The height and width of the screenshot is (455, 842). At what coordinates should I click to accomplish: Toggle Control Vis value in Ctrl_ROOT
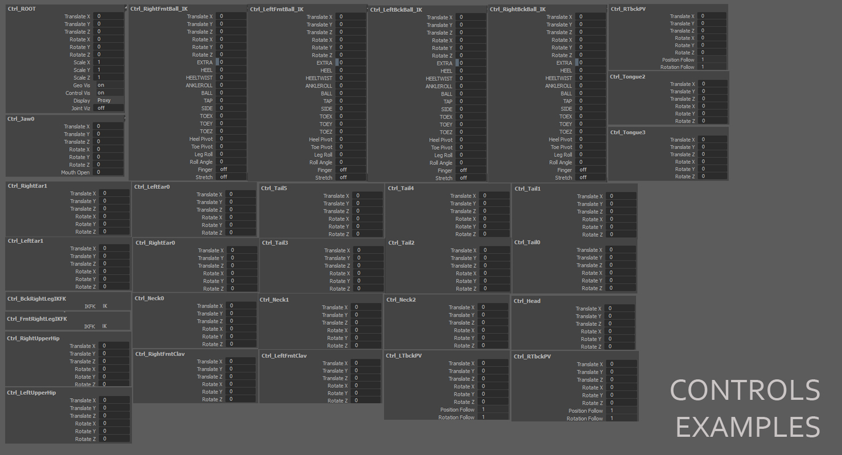109,93
